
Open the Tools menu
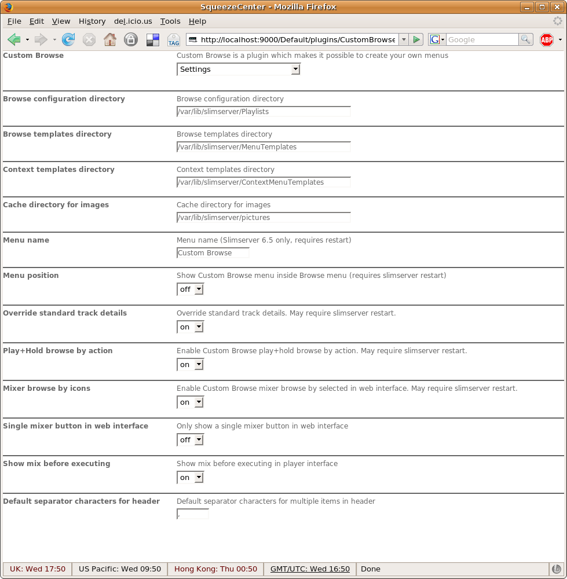pos(170,21)
